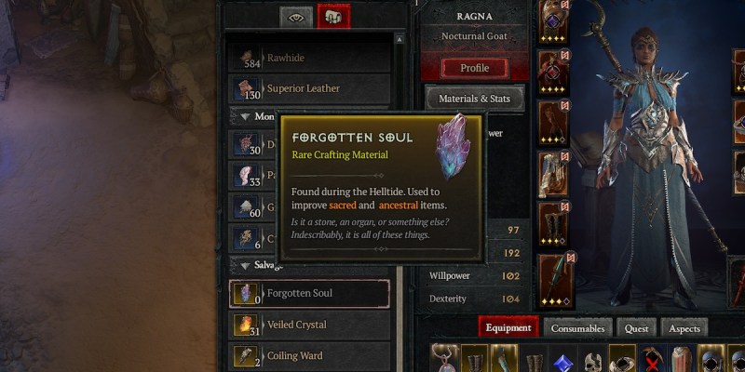The image size is (745, 372).
Task: Select the Coiling Ward material icon
Action: [x=246, y=356]
